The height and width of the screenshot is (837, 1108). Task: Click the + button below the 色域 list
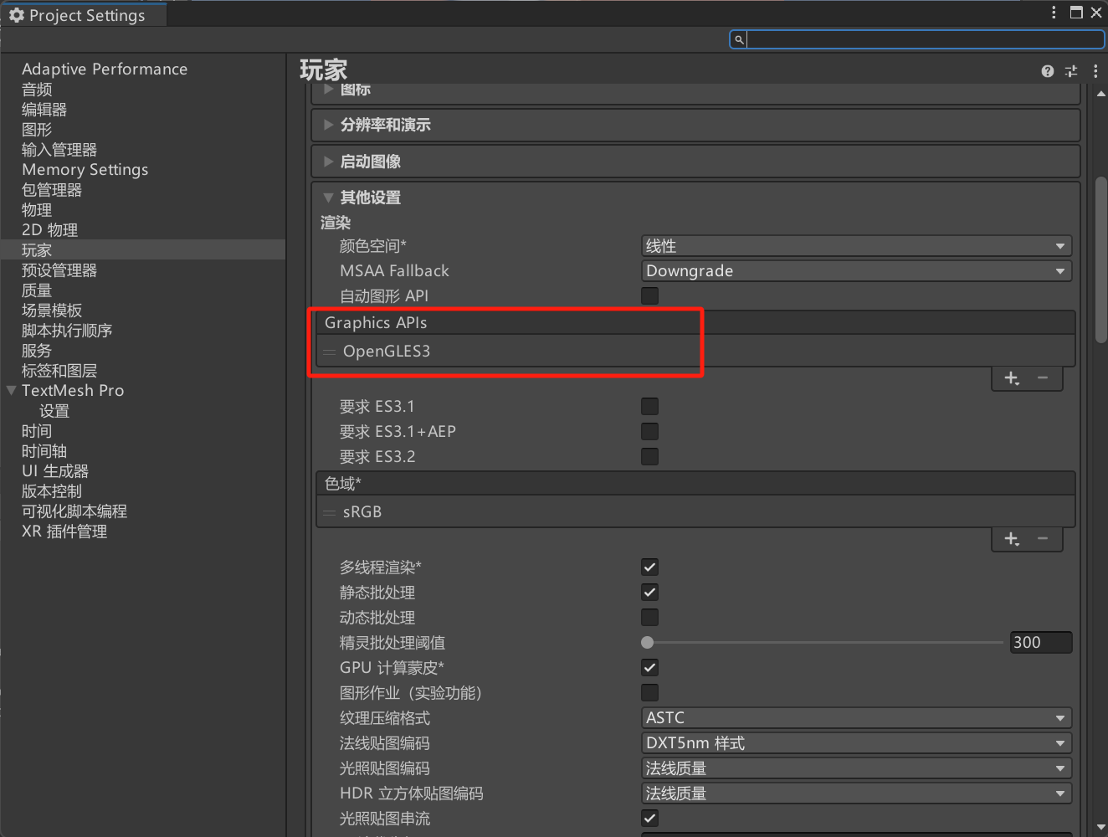coord(1011,539)
